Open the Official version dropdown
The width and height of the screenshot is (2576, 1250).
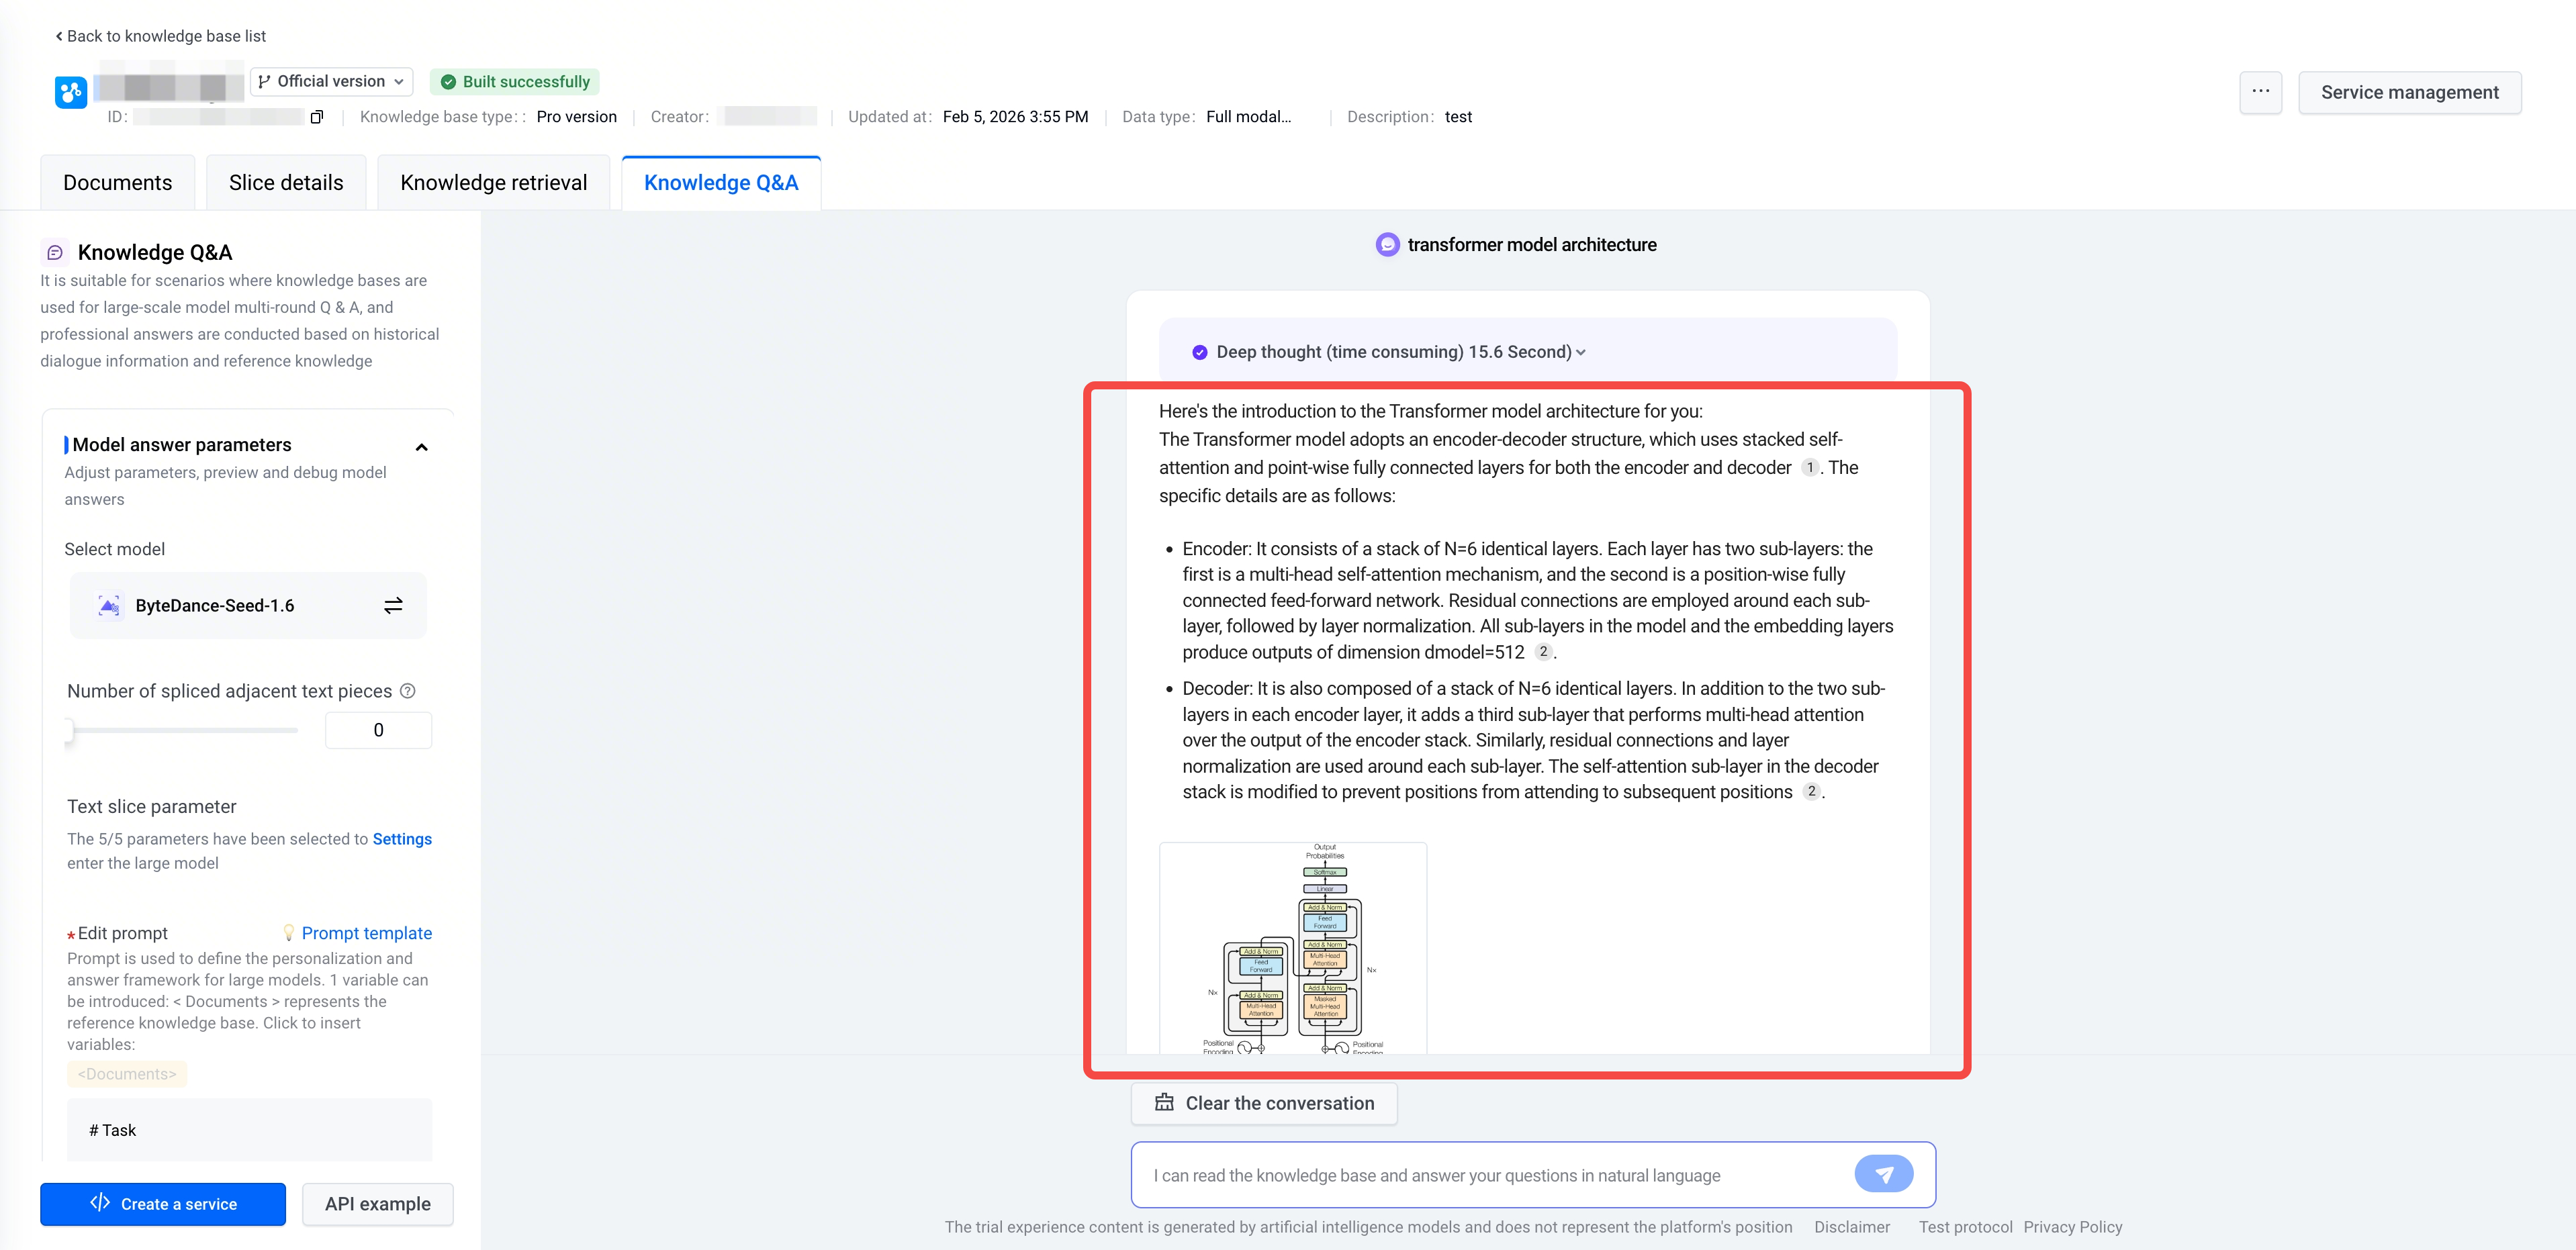[331, 82]
